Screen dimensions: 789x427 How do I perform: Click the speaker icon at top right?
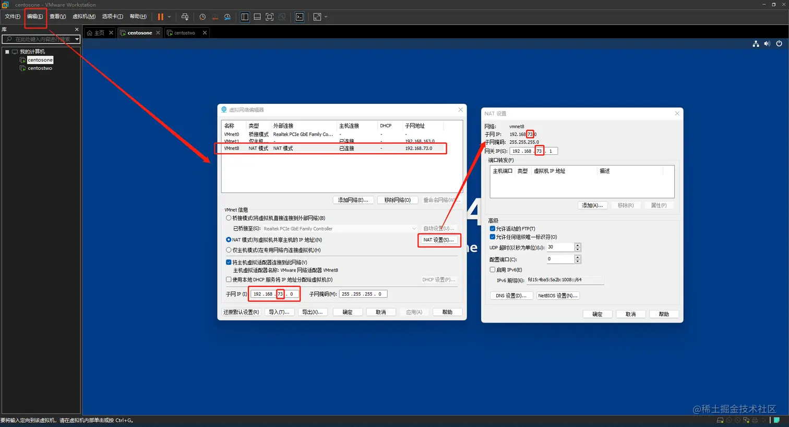tap(767, 44)
